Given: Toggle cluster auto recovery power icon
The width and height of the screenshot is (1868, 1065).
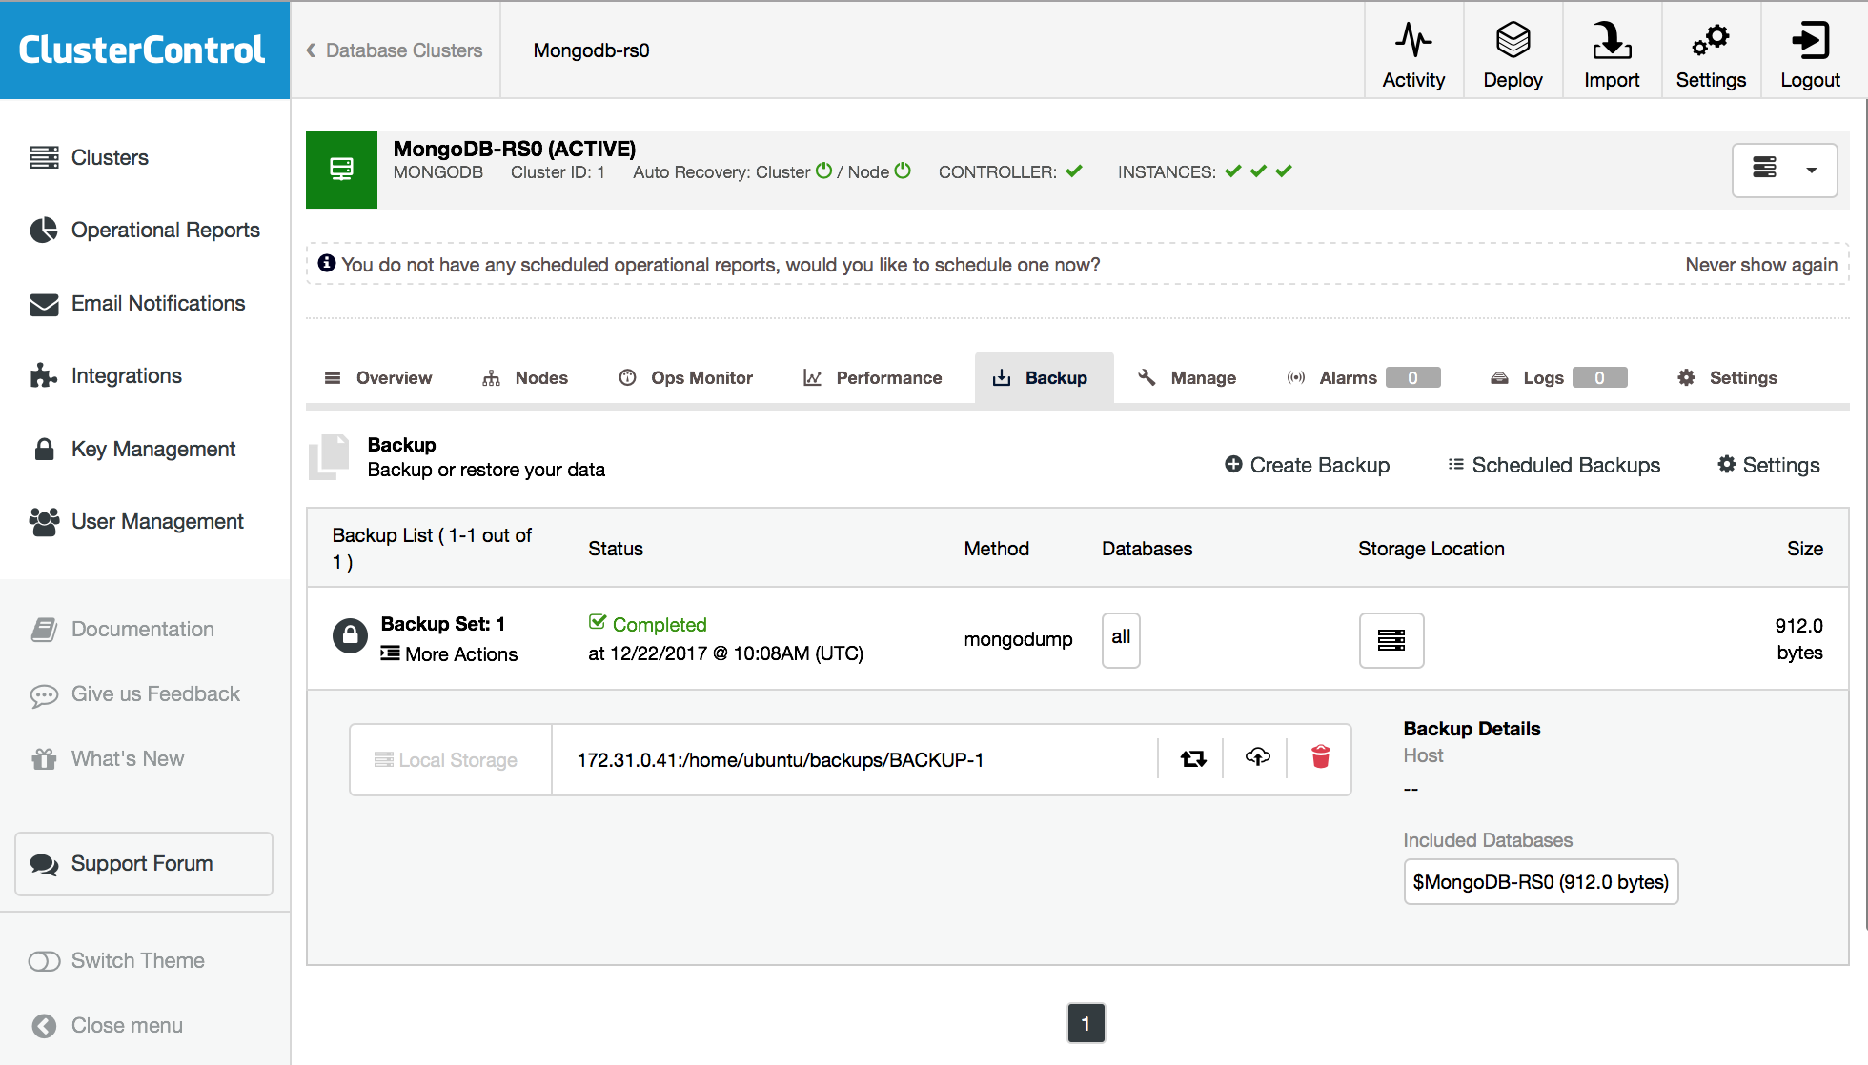Looking at the screenshot, I should click(824, 171).
